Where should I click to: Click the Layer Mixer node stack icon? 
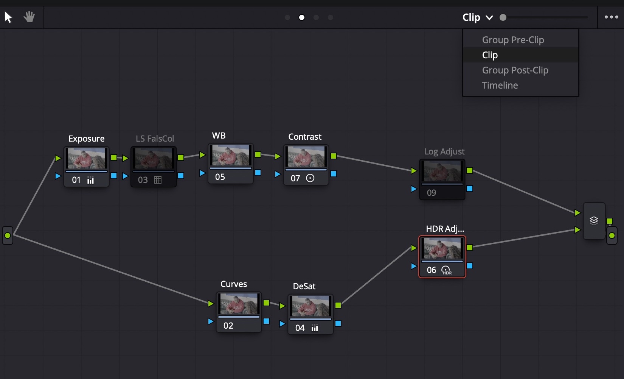[594, 221]
